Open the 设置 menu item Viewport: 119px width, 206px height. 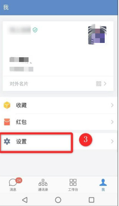click(59, 141)
